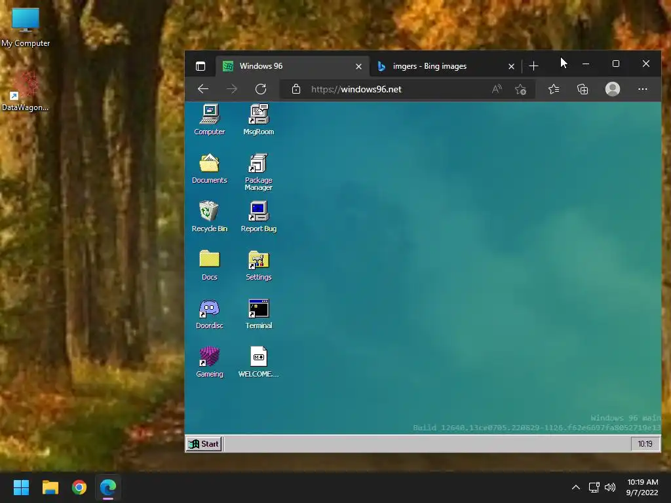Launch the Settings shortcut in Windows 96
Screen dimensions: 671x503
point(258,265)
